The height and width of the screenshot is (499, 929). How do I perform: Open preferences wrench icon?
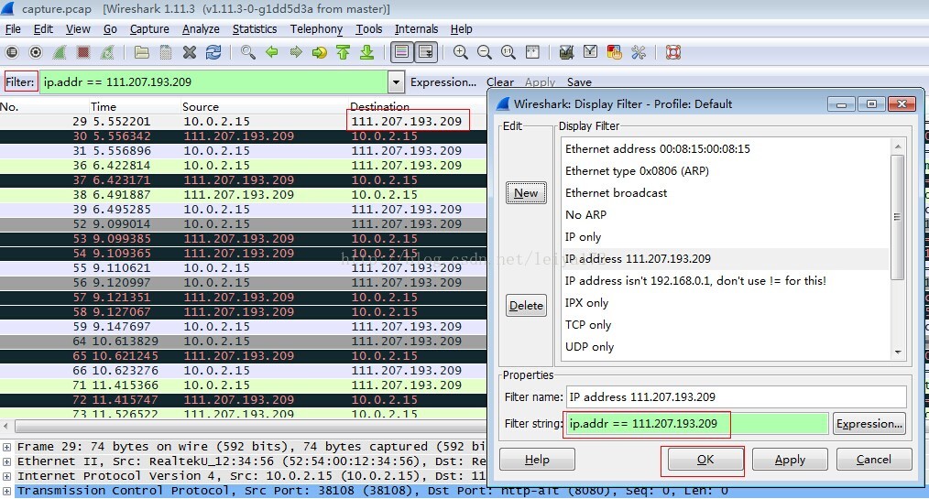coord(638,53)
